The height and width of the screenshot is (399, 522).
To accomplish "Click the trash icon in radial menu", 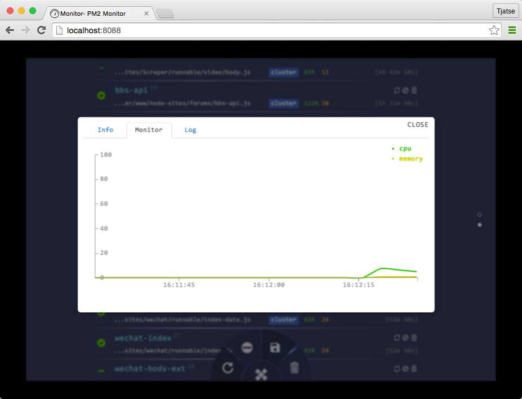I will [294, 368].
